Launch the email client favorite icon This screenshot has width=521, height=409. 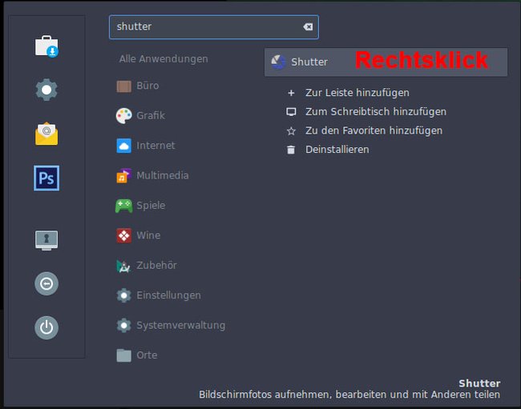click(46, 134)
